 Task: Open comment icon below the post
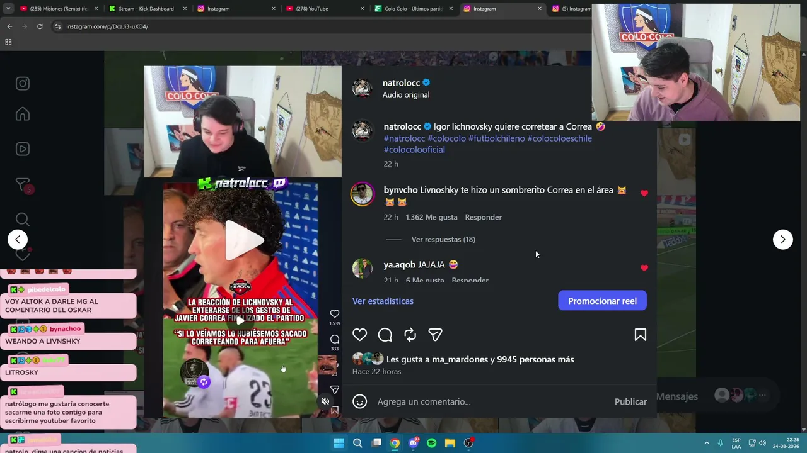click(385, 335)
